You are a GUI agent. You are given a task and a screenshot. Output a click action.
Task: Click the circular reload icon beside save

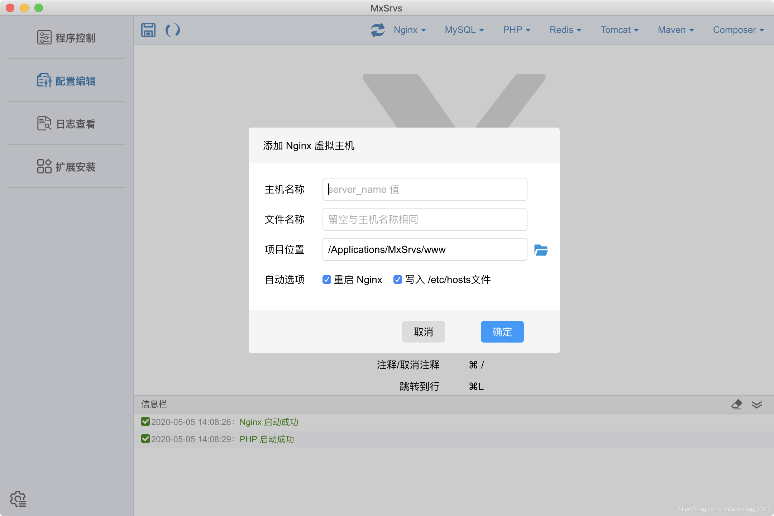click(x=173, y=30)
